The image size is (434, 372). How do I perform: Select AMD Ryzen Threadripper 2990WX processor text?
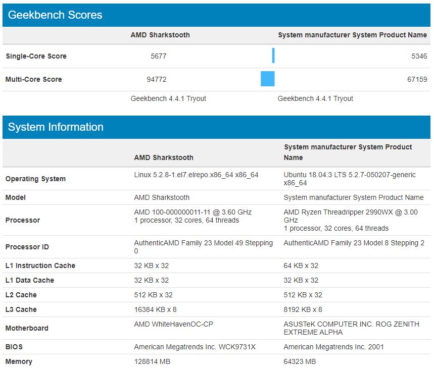(x=351, y=216)
